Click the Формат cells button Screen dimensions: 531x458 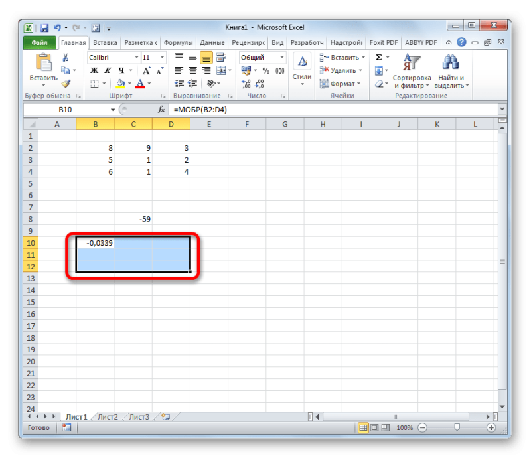[340, 84]
